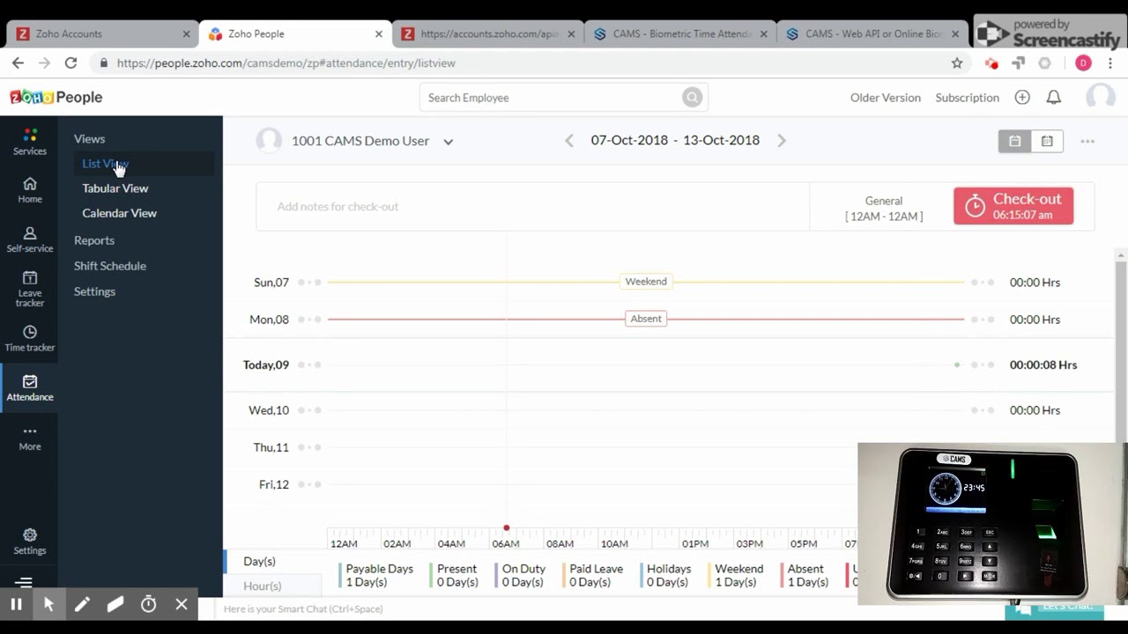Screen dimensions: 1128x634
Task: Click the Wed,10 row label
Action: coord(269,410)
